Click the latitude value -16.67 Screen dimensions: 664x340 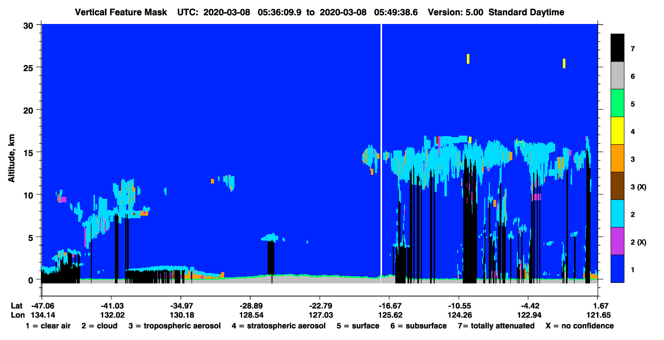390,305
